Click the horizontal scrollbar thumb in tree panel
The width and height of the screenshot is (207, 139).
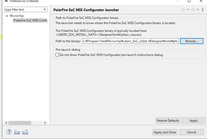point(20,123)
